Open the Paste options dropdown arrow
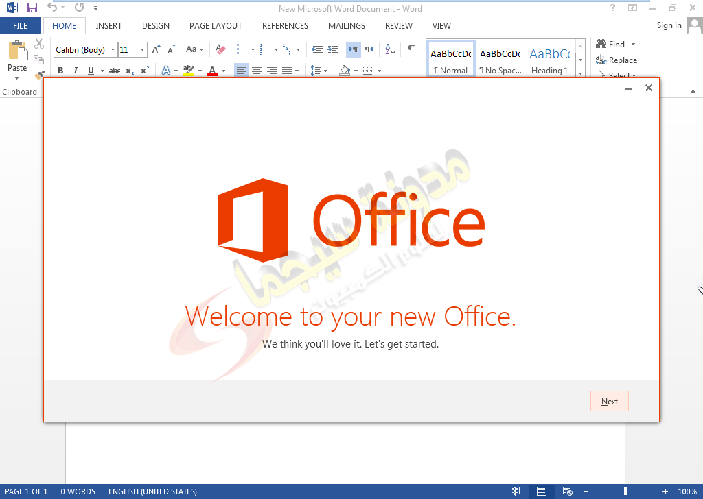The image size is (703, 499). pyautogui.click(x=16, y=79)
